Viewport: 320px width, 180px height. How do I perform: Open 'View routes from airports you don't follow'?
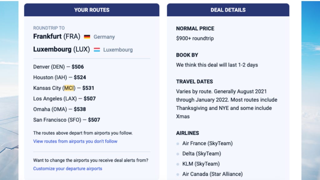pyautogui.click(x=75, y=141)
